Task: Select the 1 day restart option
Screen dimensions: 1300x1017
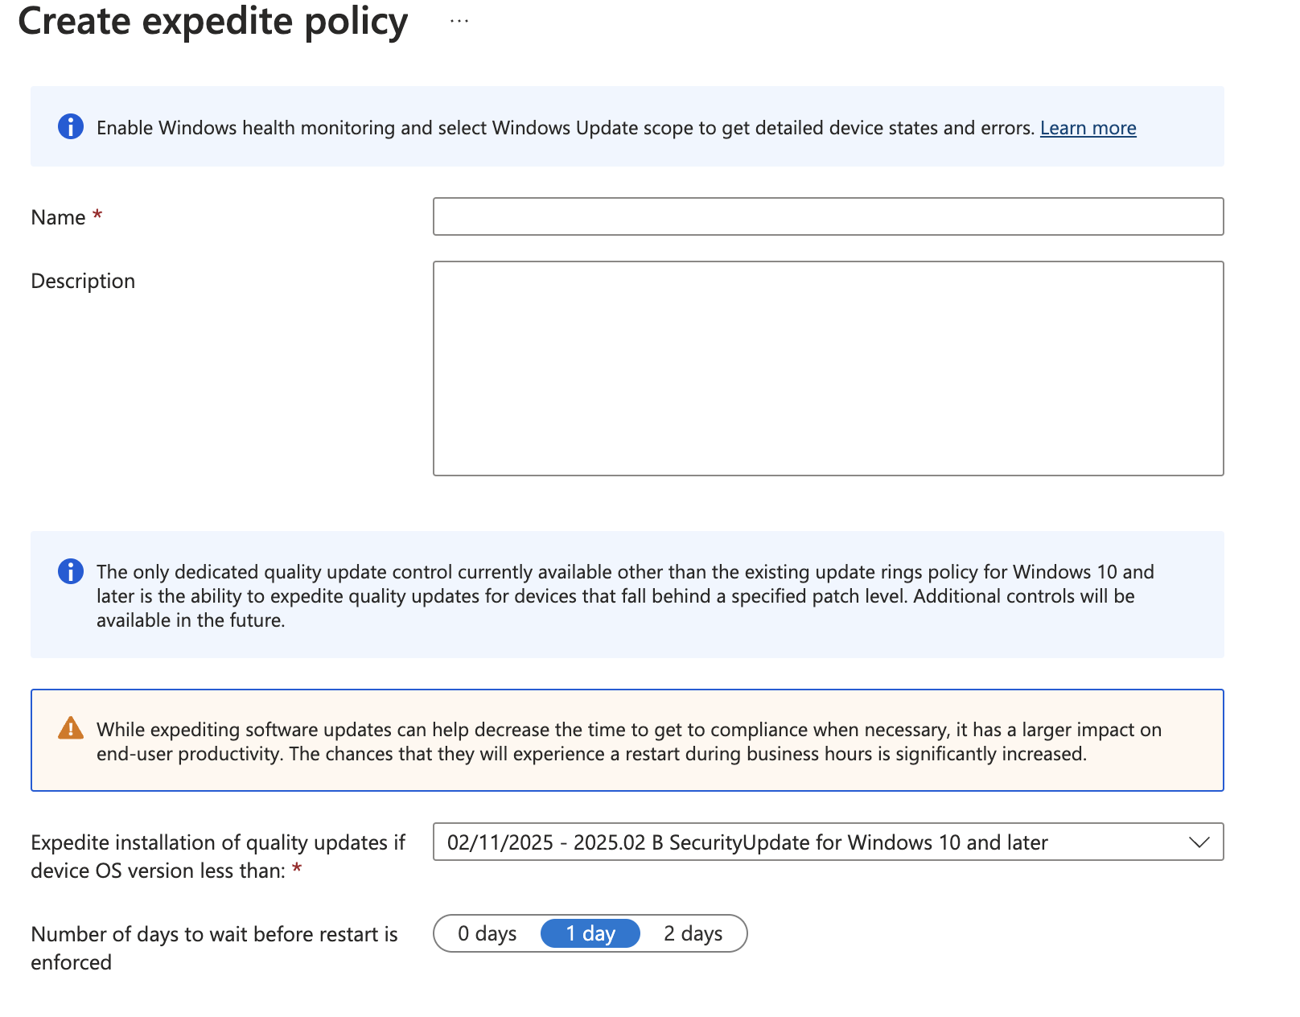Action: 590,933
